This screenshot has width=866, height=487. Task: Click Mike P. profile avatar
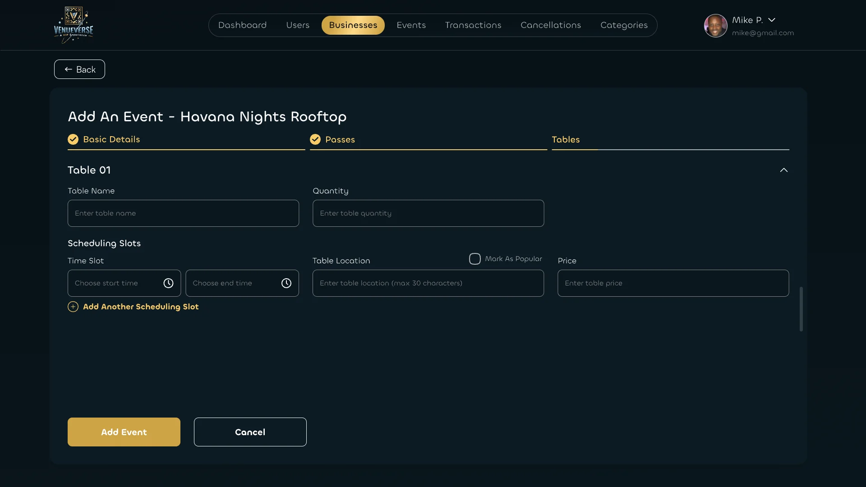(x=715, y=26)
